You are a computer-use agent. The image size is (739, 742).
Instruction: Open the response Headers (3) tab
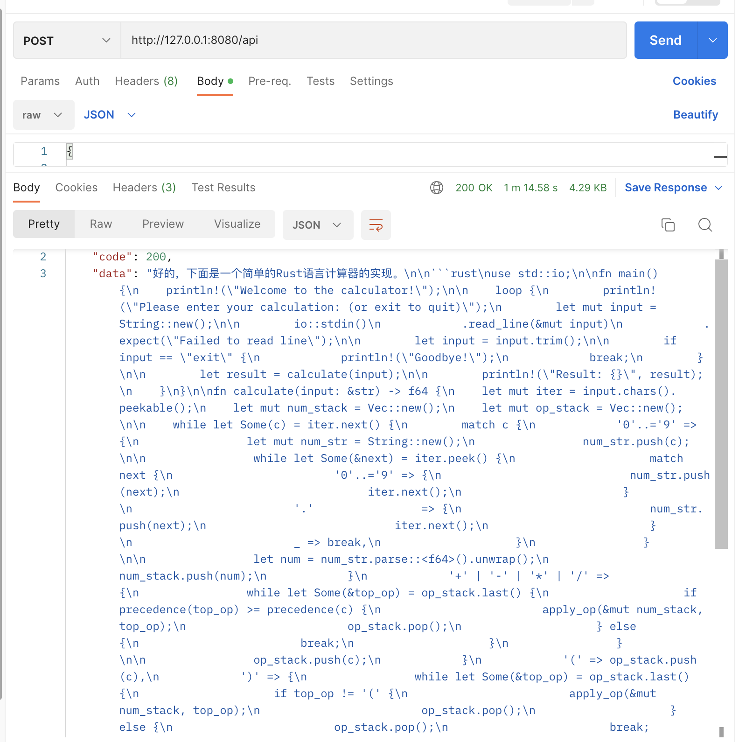(x=144, y=188)
